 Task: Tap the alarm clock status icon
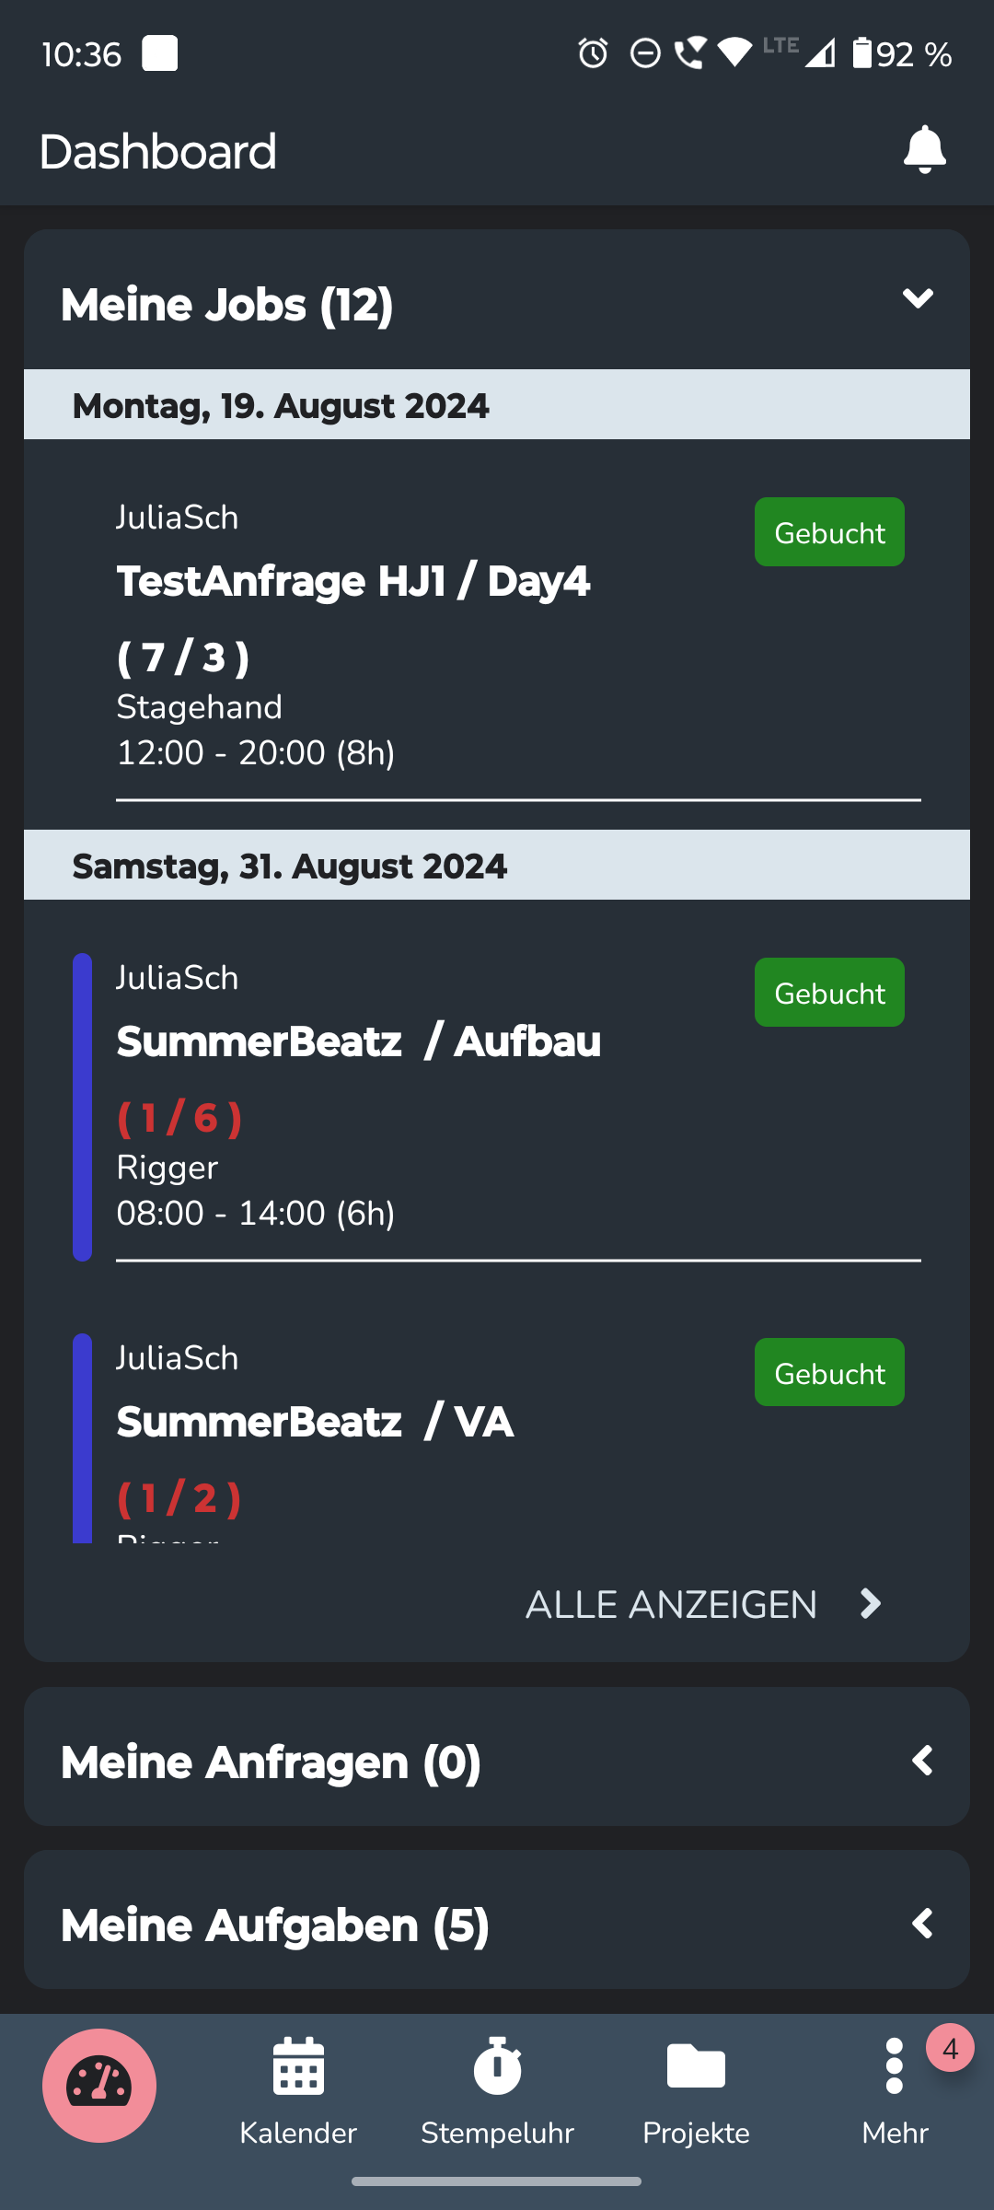coord(593,53)
